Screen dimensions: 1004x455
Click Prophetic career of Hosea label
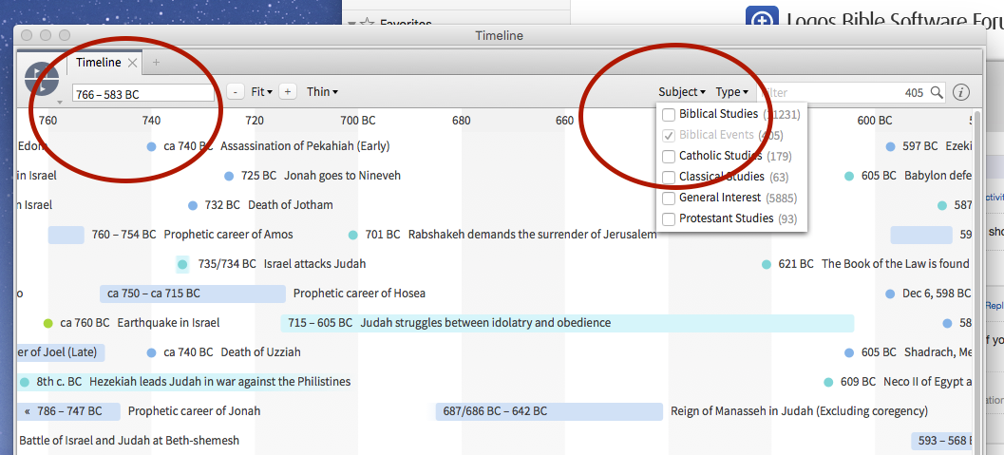359,294
